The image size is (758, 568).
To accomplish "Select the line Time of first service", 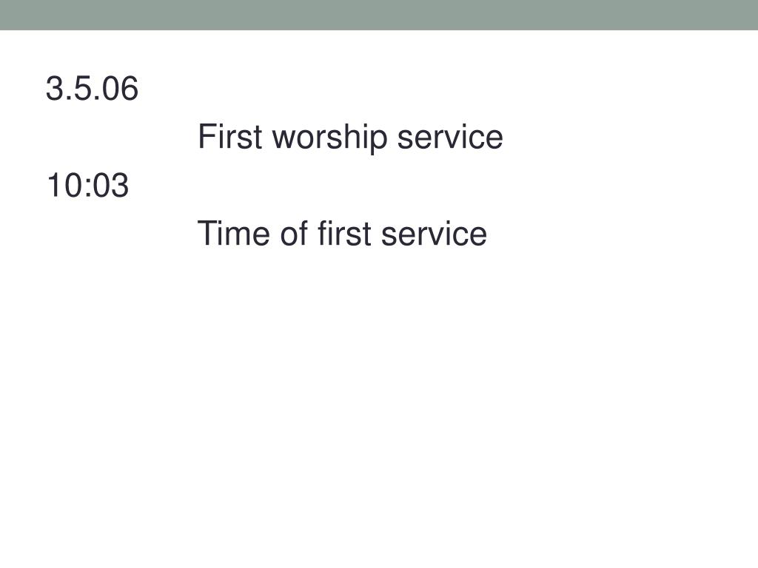I will pos(342,234).
